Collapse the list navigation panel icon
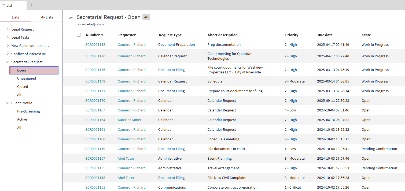Screen dimensions: 405x191 [71, 18]
